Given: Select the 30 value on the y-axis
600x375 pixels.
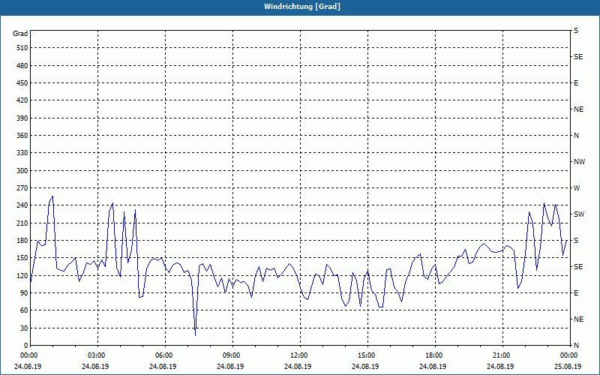Looking at the screenshot, I should point(25,328).
